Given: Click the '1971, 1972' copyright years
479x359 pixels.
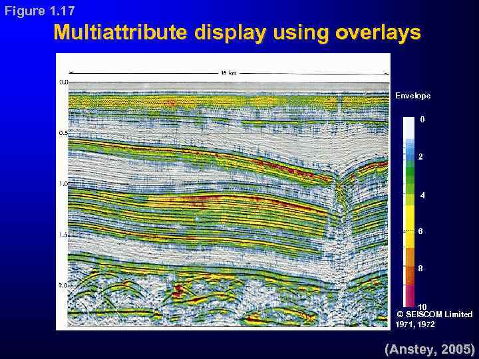Looking at the screenshot, I should [415, 324].
